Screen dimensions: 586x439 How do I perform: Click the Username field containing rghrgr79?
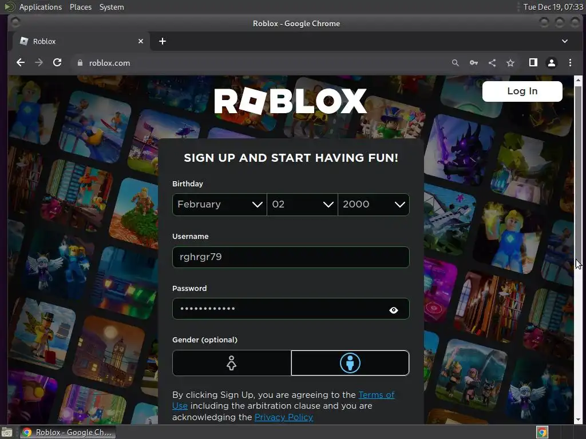pos(291,257)
